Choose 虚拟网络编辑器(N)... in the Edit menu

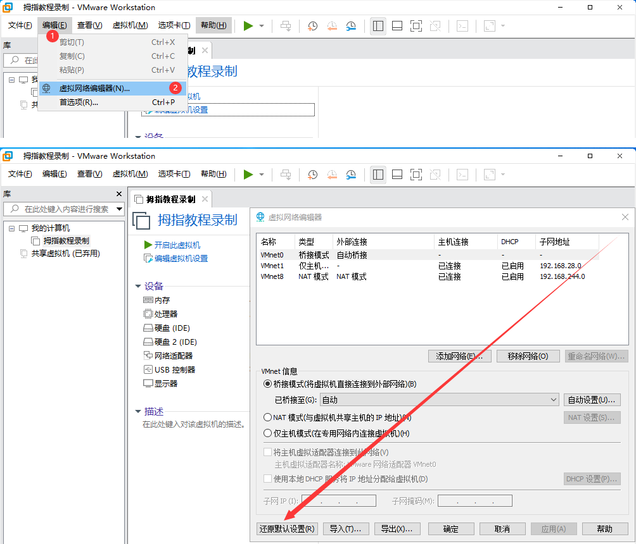[94, 89]
